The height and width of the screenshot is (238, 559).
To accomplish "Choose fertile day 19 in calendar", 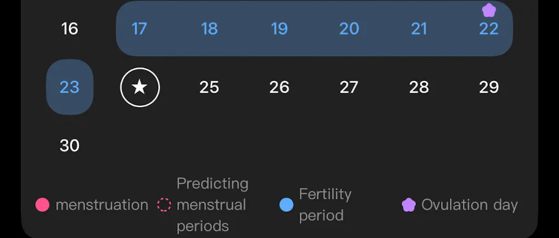I will 279,28.
